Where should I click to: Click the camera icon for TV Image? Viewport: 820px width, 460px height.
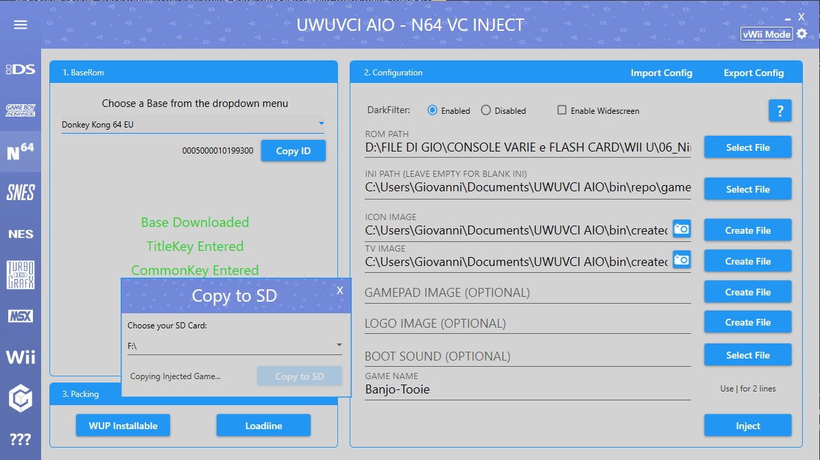[x=682, y=260]
